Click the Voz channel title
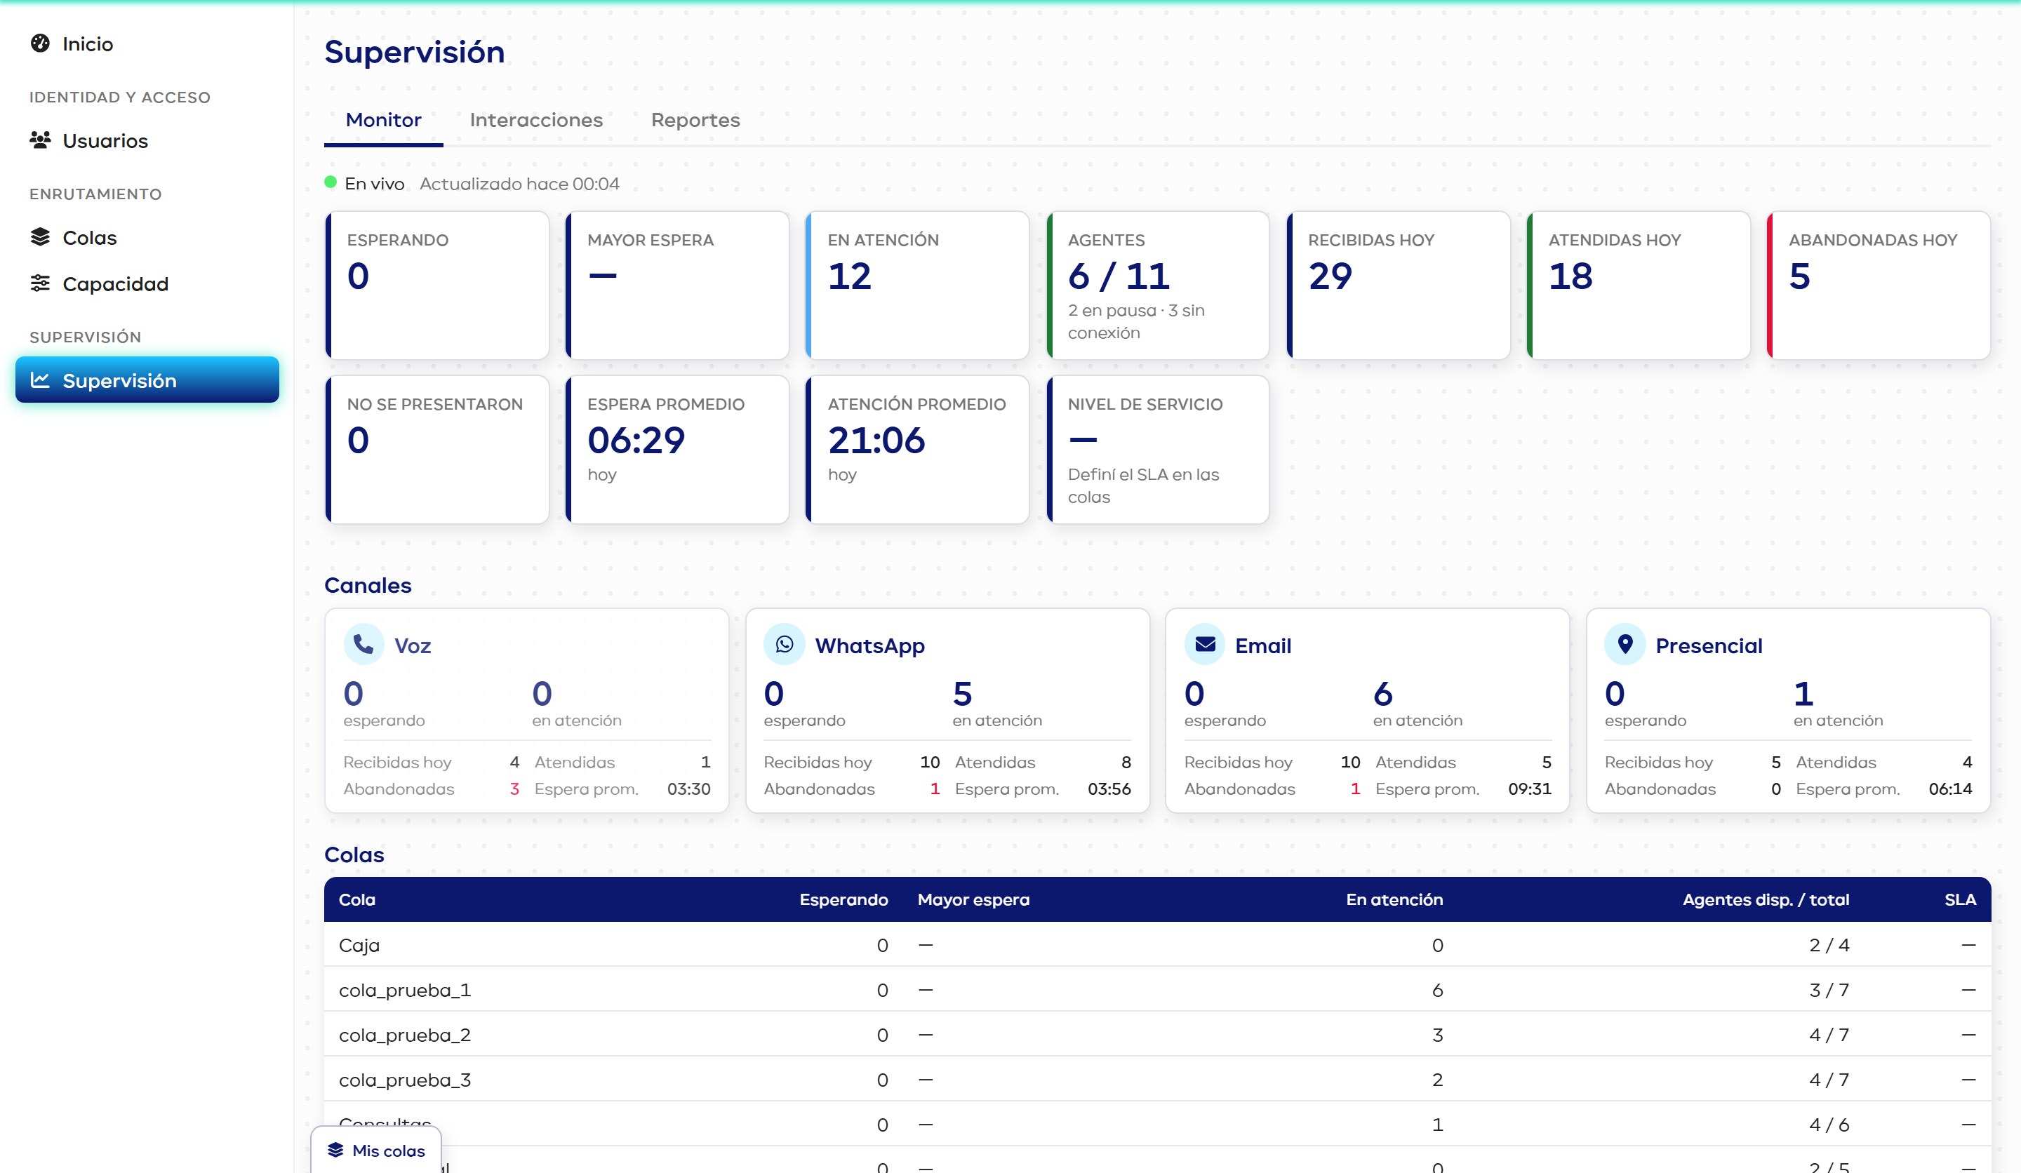 [x=412, y=645]
